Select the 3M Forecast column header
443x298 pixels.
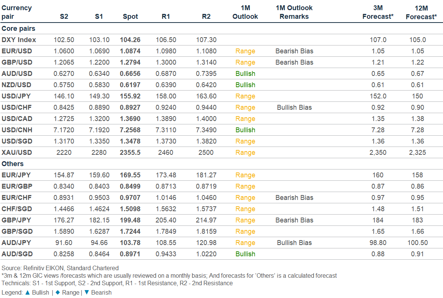(378, 12)
